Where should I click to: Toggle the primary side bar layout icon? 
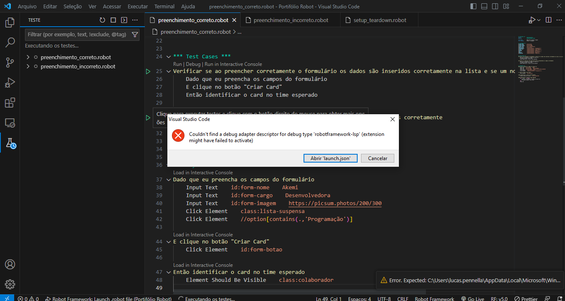tap(473, 6)
